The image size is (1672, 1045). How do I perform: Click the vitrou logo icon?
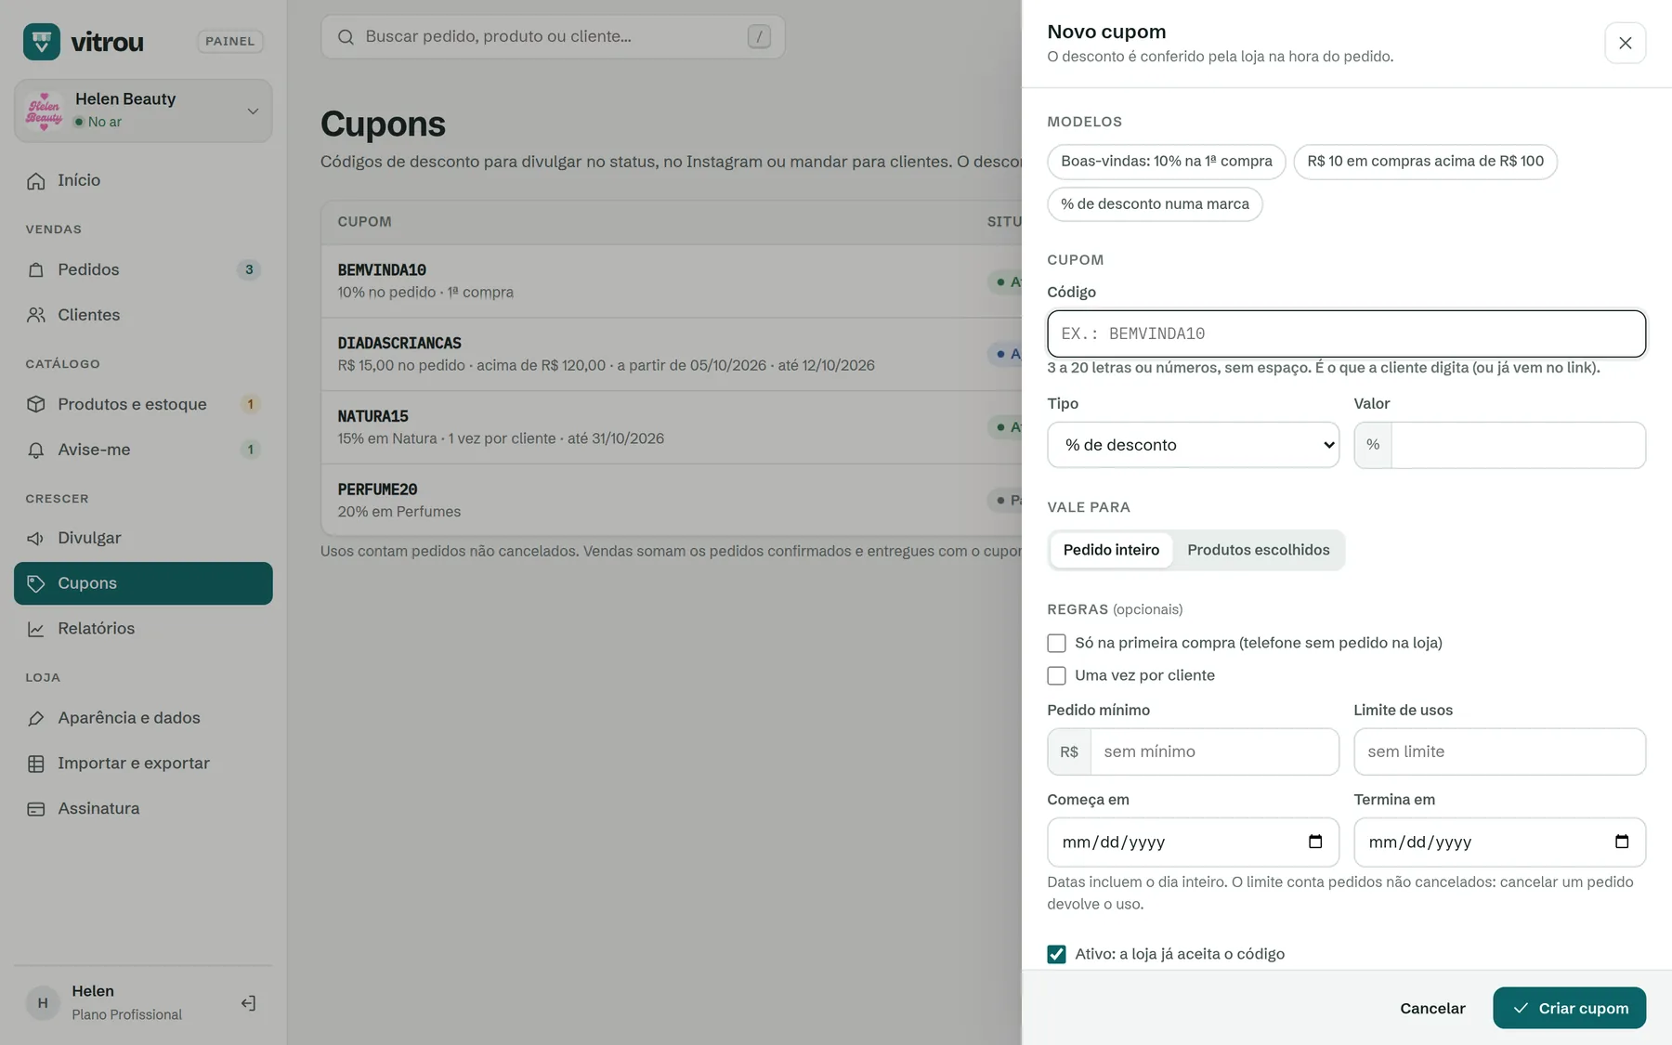[42, 42]
